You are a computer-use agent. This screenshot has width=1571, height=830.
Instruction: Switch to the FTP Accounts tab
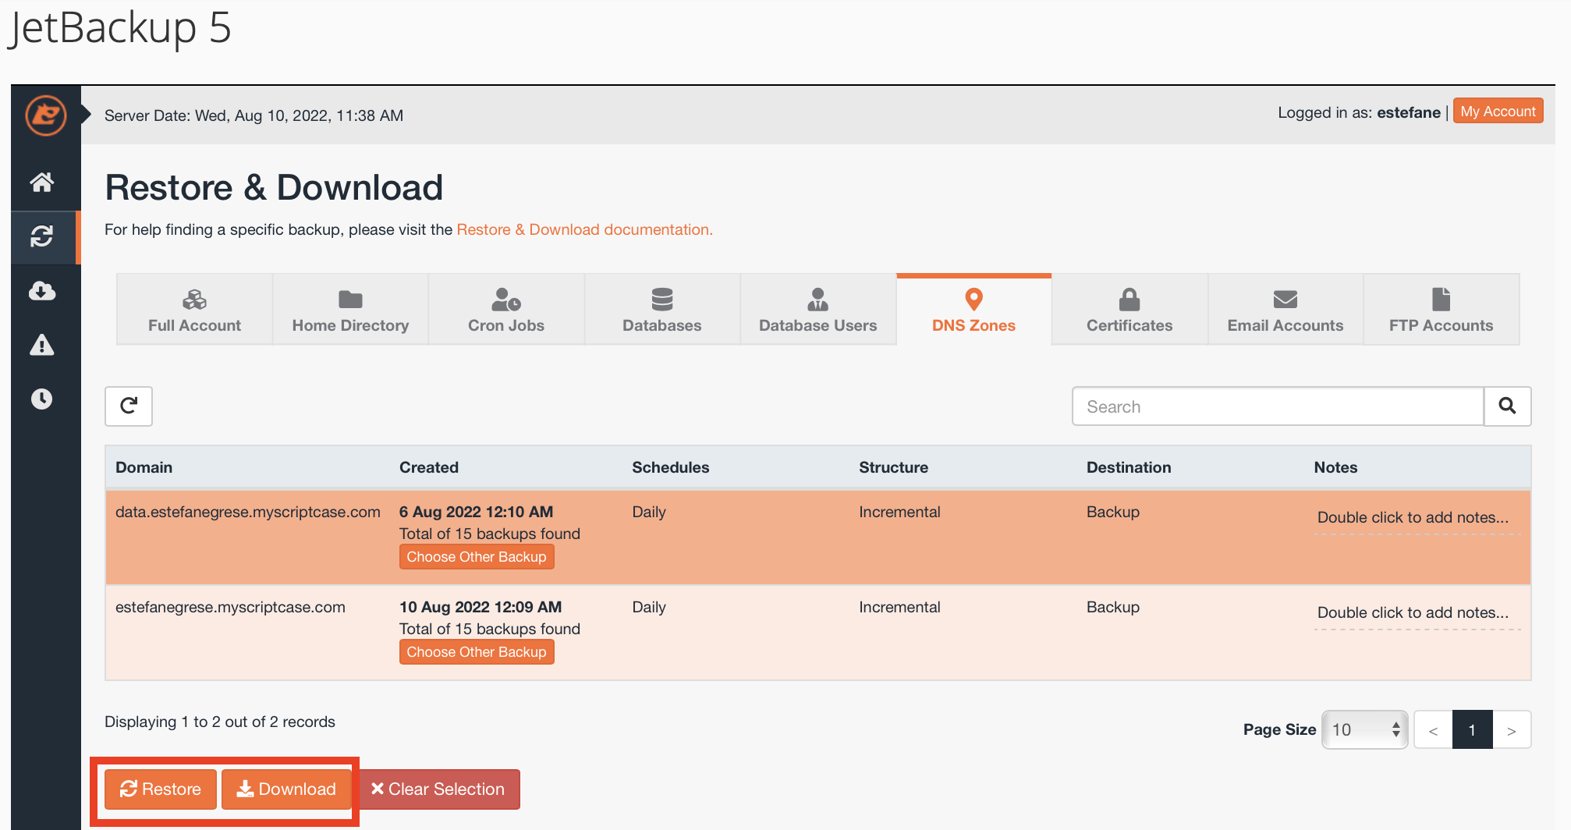(x=1441, y=310)
